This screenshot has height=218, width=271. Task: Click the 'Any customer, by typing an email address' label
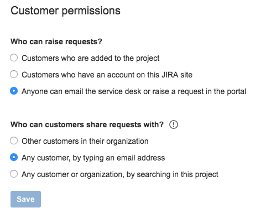tap(93, 158)
